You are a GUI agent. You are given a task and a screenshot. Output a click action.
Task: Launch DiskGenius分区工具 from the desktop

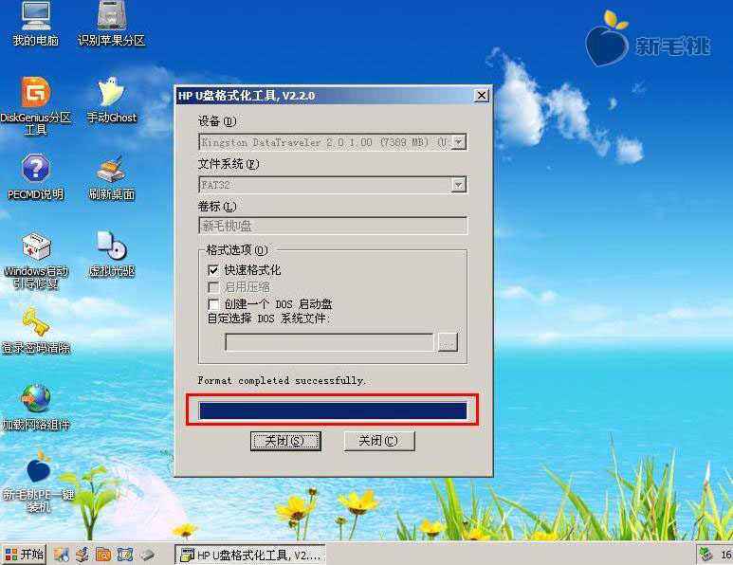point(35,105)
